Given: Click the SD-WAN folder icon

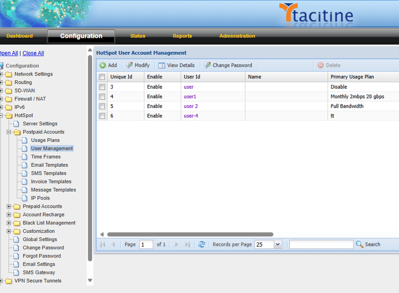Looking at the screenshot, I should coord(9,91).
